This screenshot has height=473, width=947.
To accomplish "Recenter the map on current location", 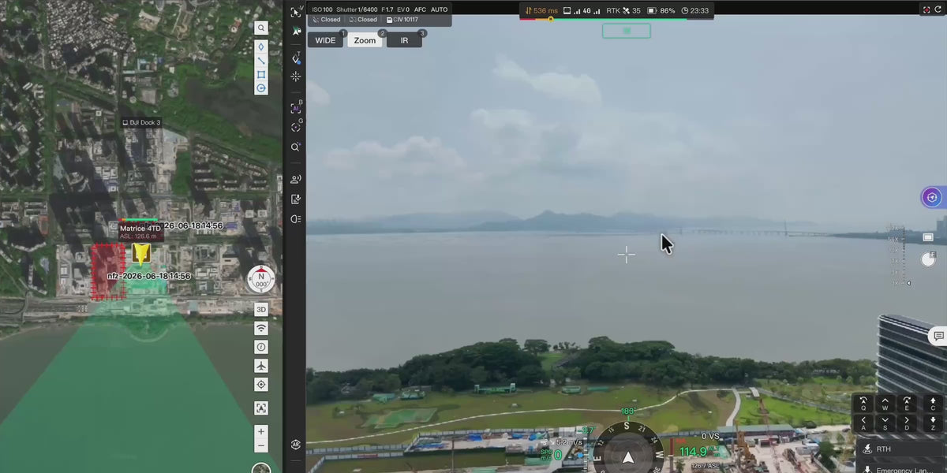I will coord(261,385).
